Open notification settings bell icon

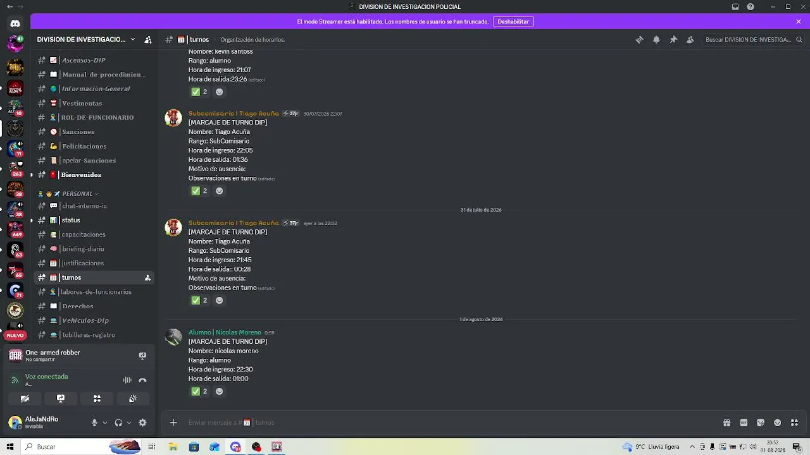[656, 39]
